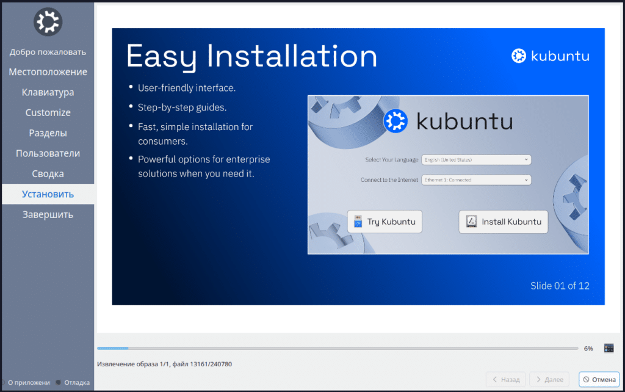Open the Select Your Language dropdown
The image size is (625, 392).
click(x=476, y=159)
